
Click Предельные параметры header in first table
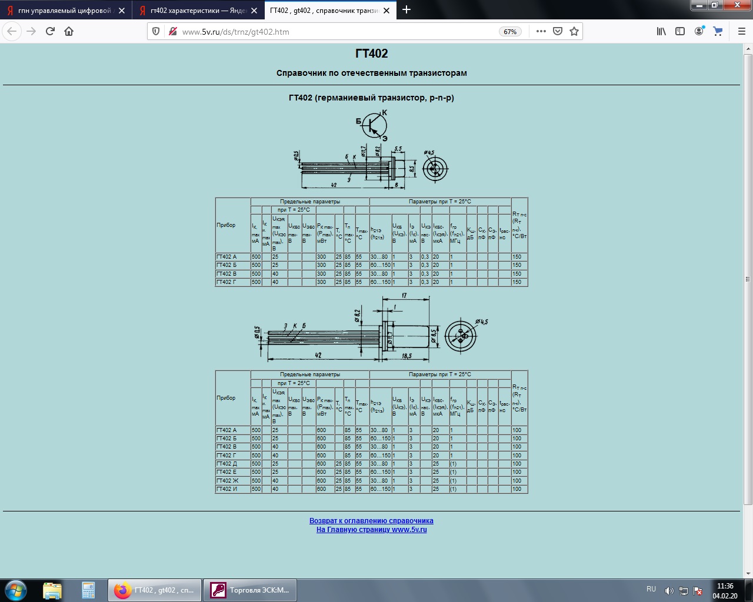point(310,202)
